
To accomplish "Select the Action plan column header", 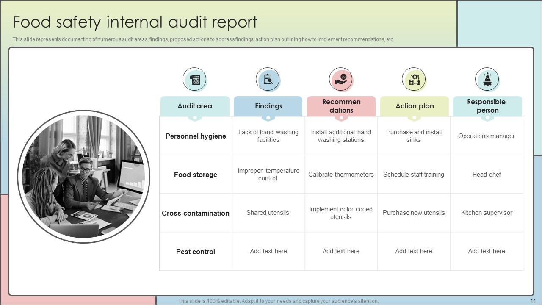I will click(x=415, y=106).
